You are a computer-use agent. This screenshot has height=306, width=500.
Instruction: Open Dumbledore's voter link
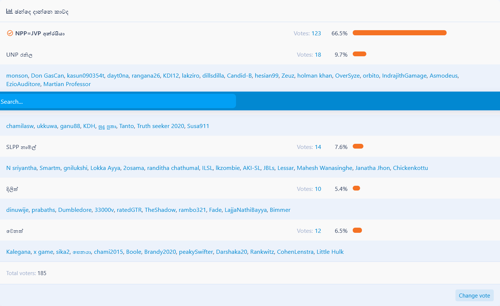pos(75,210)
